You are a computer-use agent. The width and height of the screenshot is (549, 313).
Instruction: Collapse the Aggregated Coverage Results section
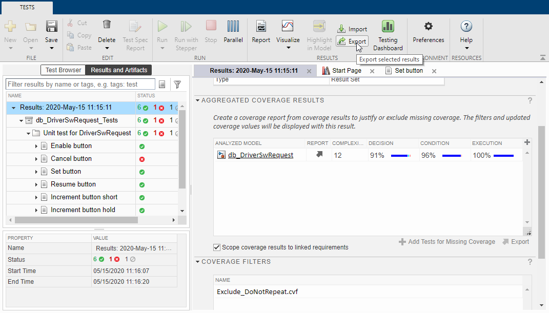pyautogui.click(x=197, y=100)
